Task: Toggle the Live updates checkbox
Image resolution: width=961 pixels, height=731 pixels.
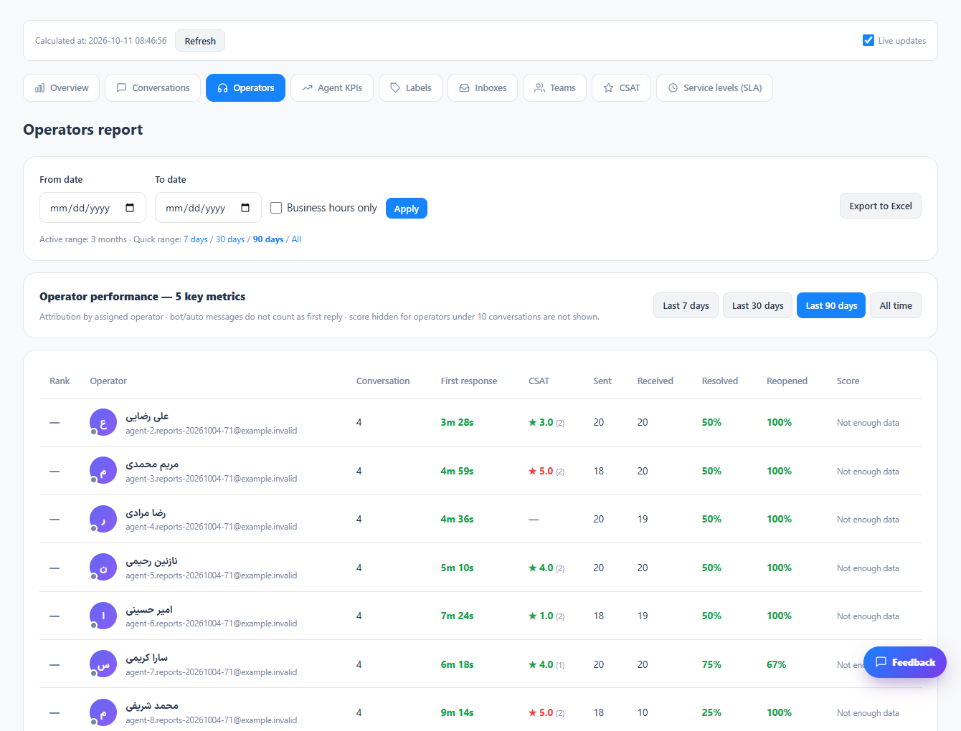Action: pyautogui.click(x=868, y=40)
